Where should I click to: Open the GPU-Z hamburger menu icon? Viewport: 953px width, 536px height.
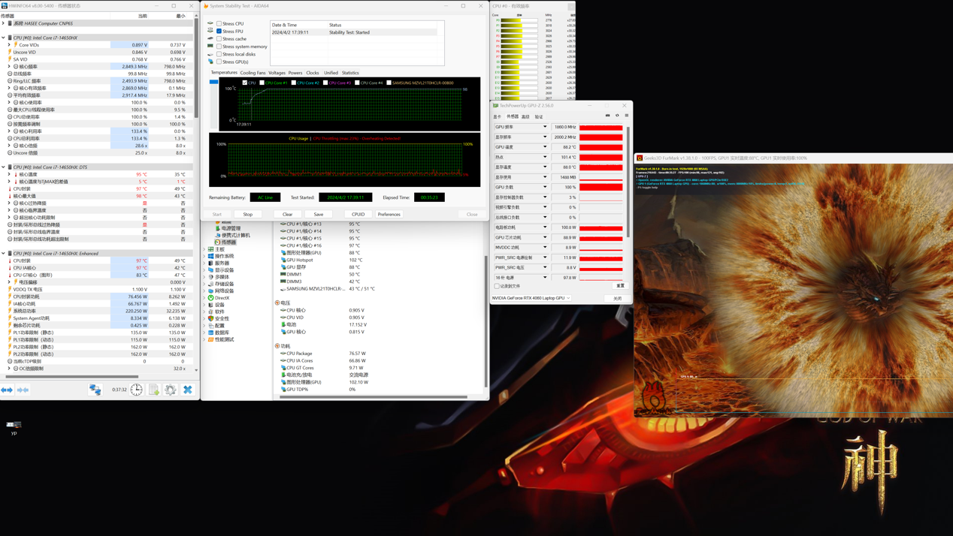click(626, 116)
